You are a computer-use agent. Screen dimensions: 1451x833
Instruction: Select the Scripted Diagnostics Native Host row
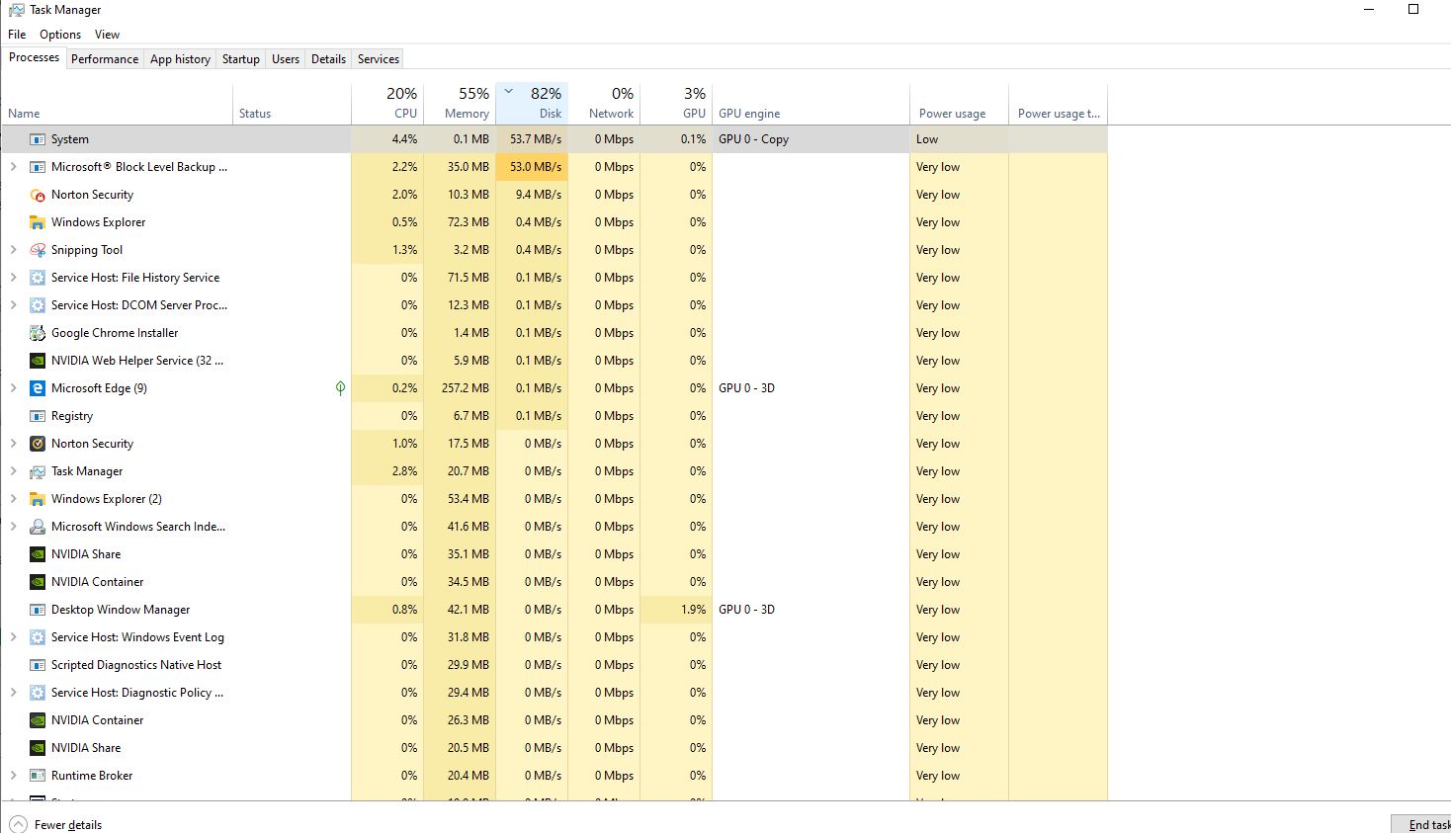click(555, 665)
